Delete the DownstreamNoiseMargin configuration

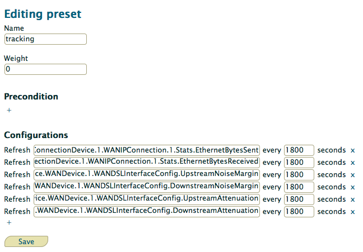click(x=352, y=187)
